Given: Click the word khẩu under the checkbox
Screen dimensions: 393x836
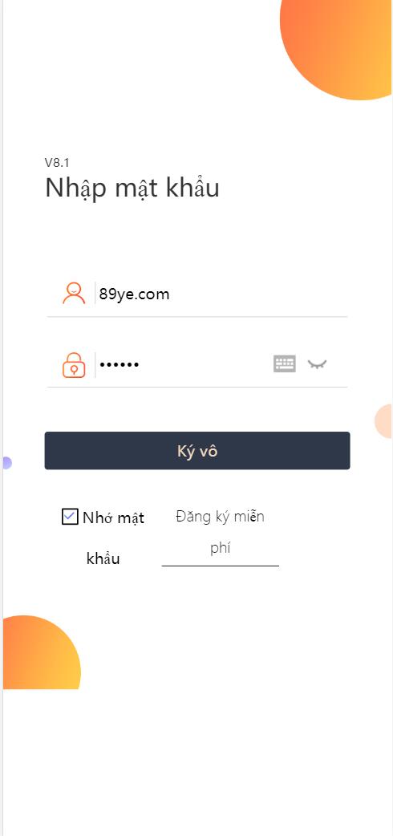Looking at the screenshot, I should click(x=103, y=558).
